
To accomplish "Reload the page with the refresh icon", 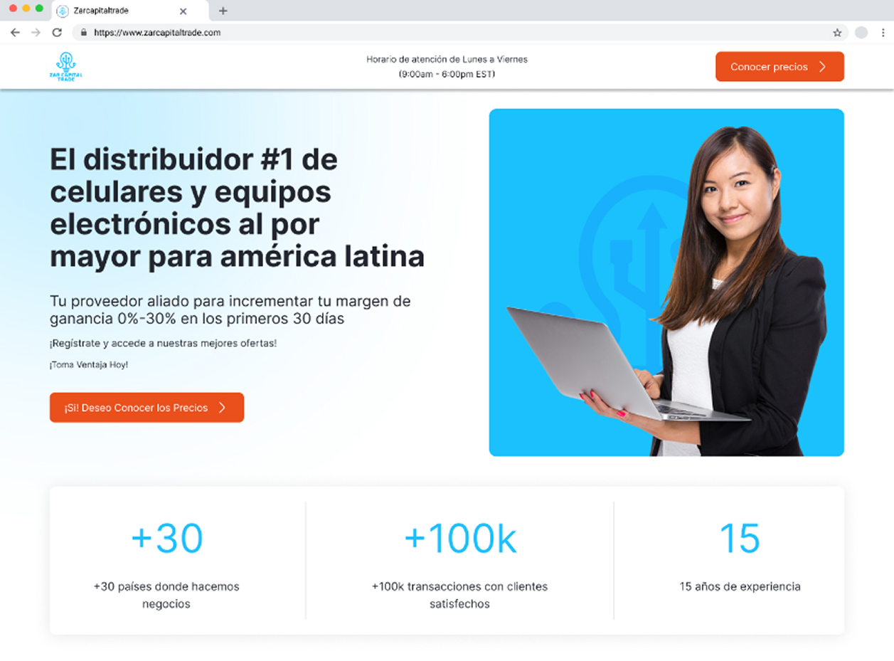I will (57, 33).
